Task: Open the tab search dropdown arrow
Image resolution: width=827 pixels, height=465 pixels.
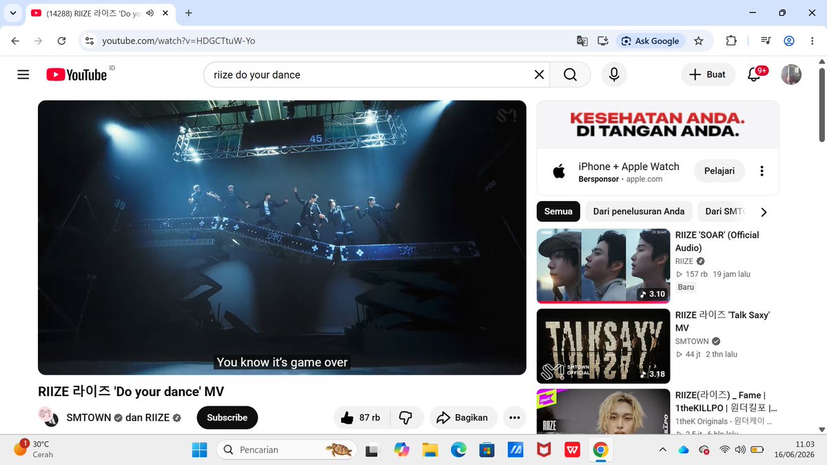Action: [12, 13]
